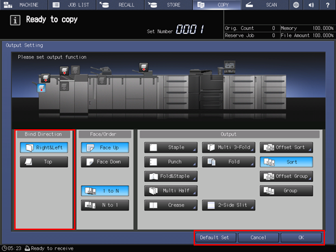This screenshot has height=252, width=336.
Task: Click the Face/Order header
Action: point(105,134)
